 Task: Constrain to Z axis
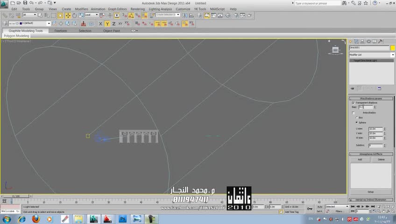114,24
